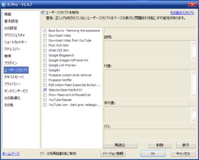Select IEの高速化 in sidebar
This screenshot has height=160, width=199.
(12, 98)
